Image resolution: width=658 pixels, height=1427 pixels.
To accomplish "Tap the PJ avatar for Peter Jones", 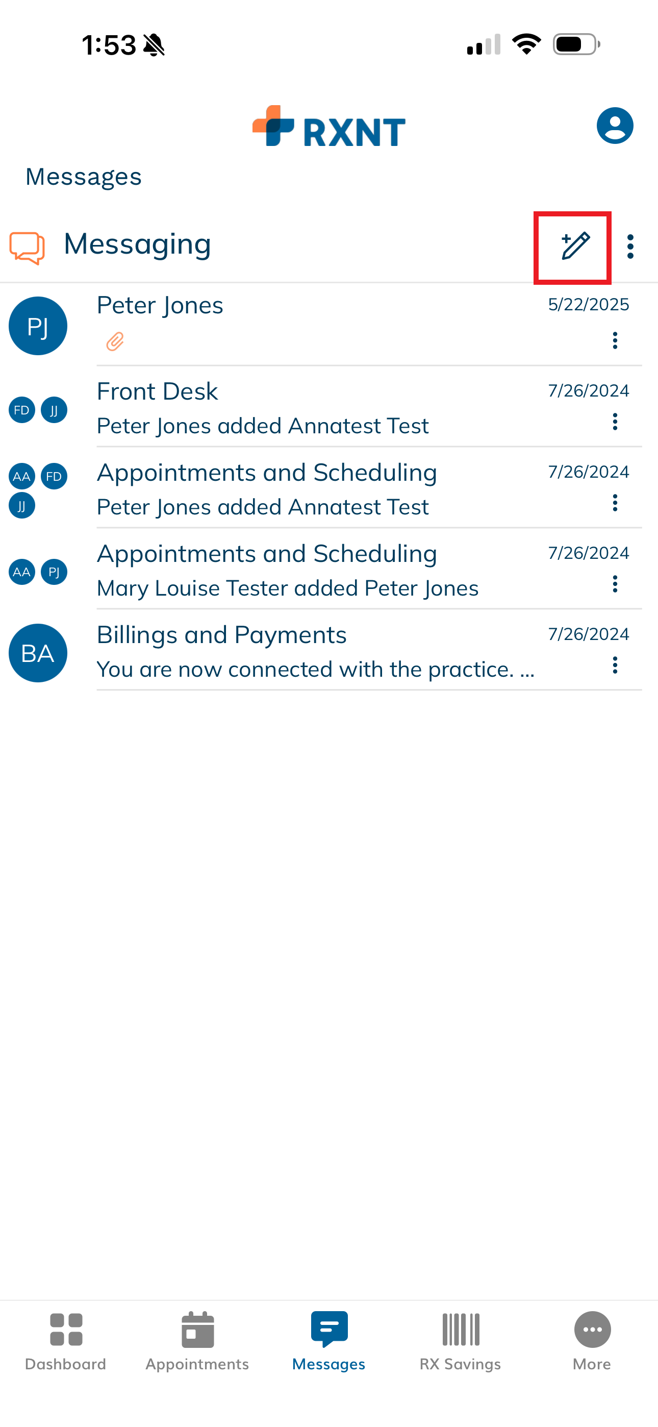I will (x=38, y=326).
